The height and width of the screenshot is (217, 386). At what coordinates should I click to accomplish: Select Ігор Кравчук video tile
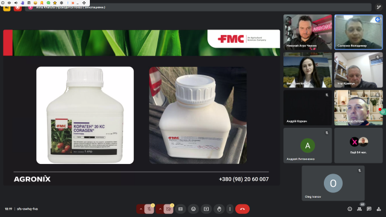(x=358, y=70)
